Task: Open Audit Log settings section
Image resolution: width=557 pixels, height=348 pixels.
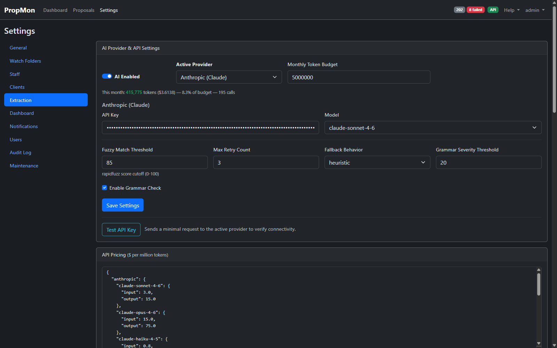Action: (20, 152)
